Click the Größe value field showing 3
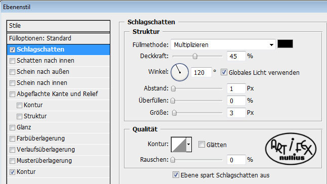 tap(236, 113)
